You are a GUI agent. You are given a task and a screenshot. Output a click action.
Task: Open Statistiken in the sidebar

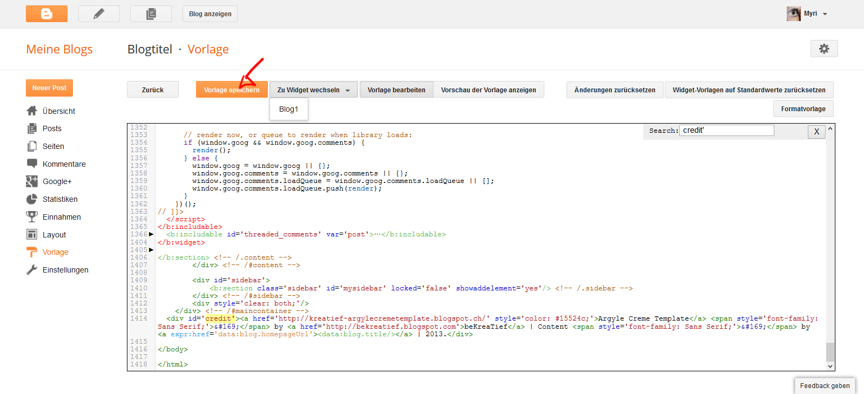pyautogui.click(x=60, y=199)
